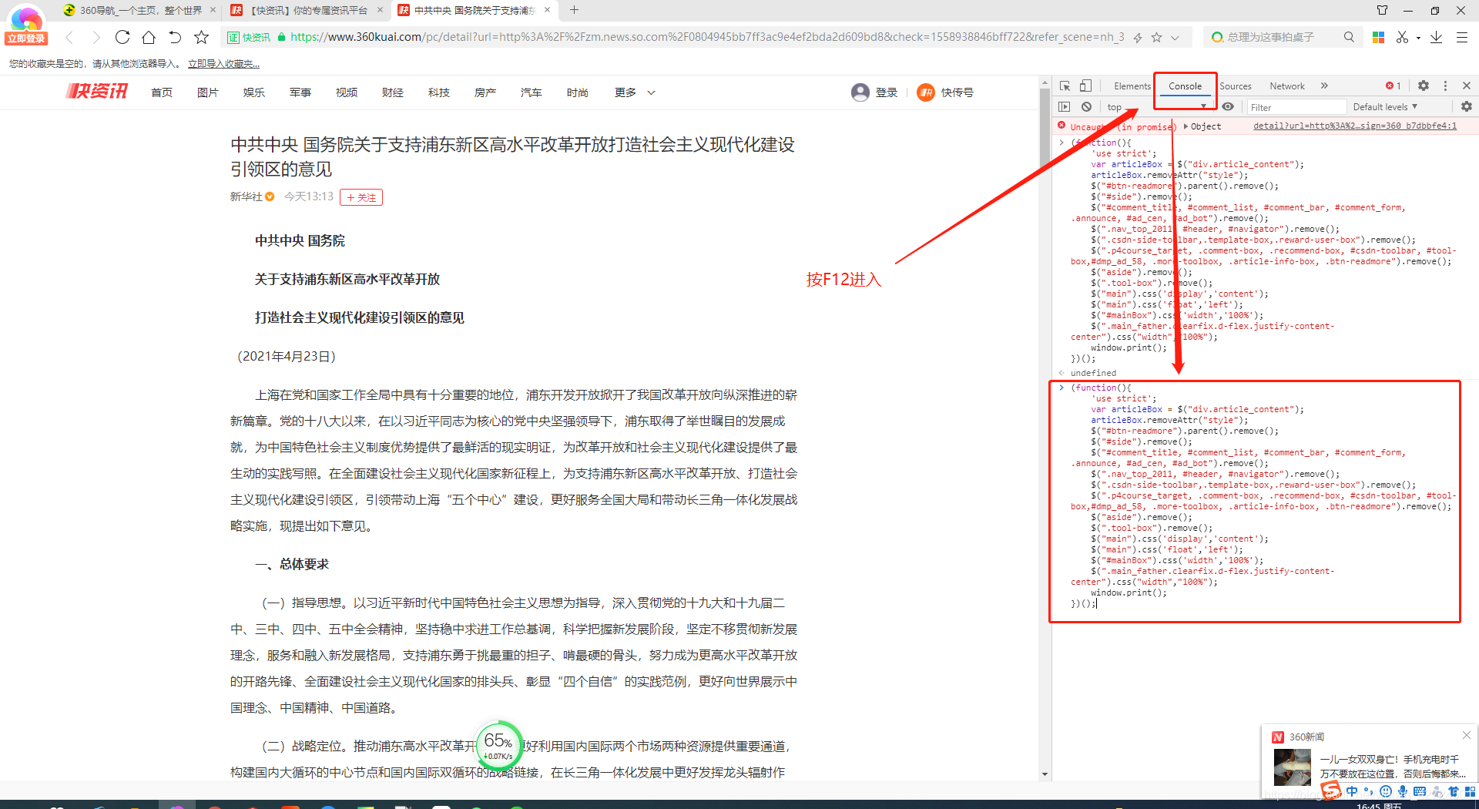Click the 立即登录 login button

(x=26, y=39)
